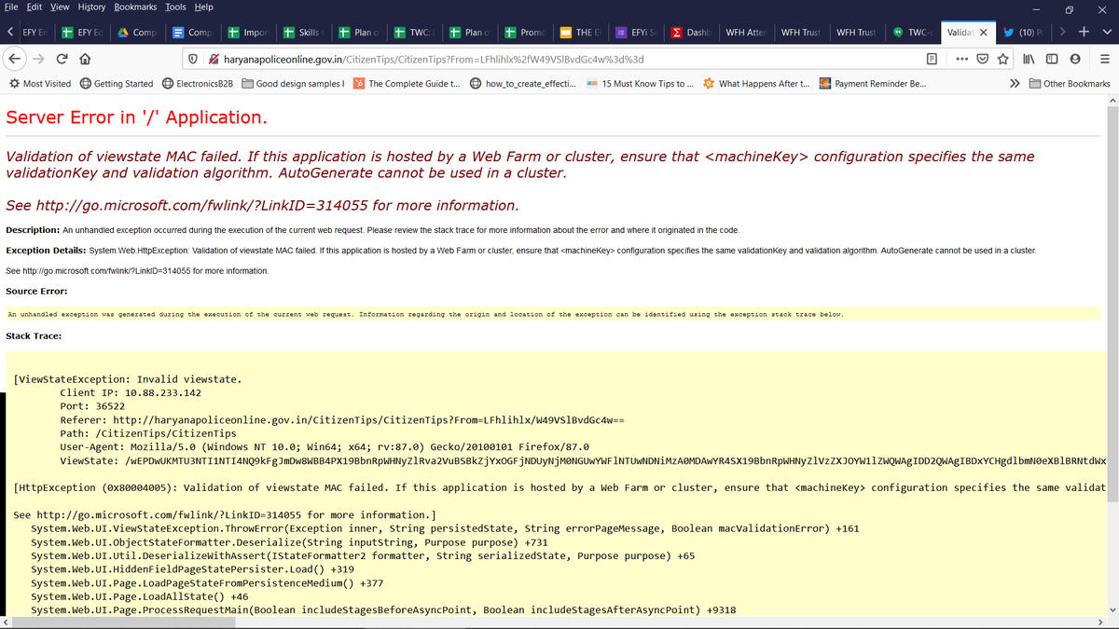This screenshot has width=1119, height=629.
Task: Open Good design samples bookmark folder
Action: tap(293, 83)
